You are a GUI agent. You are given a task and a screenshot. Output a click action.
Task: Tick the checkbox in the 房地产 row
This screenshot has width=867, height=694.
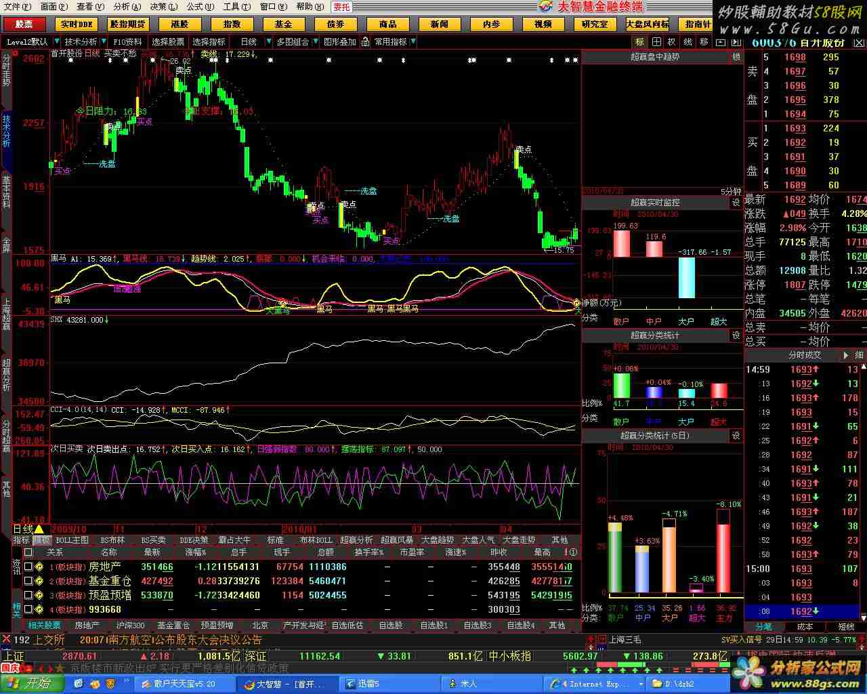point(28,567)
